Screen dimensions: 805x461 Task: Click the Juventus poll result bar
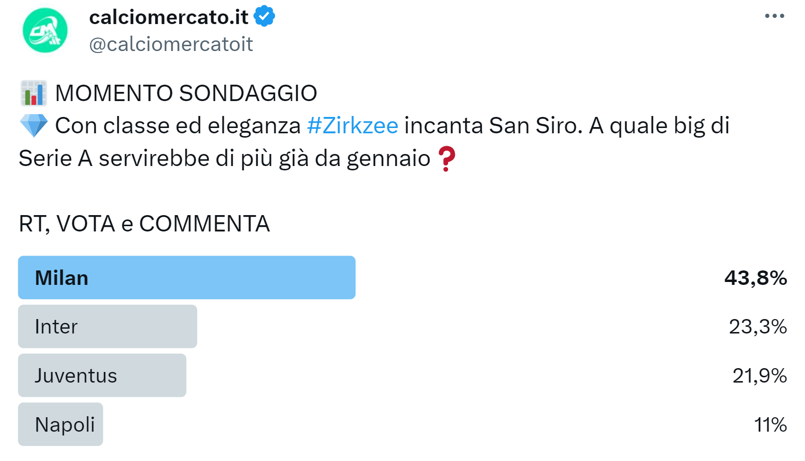(102, 375)
